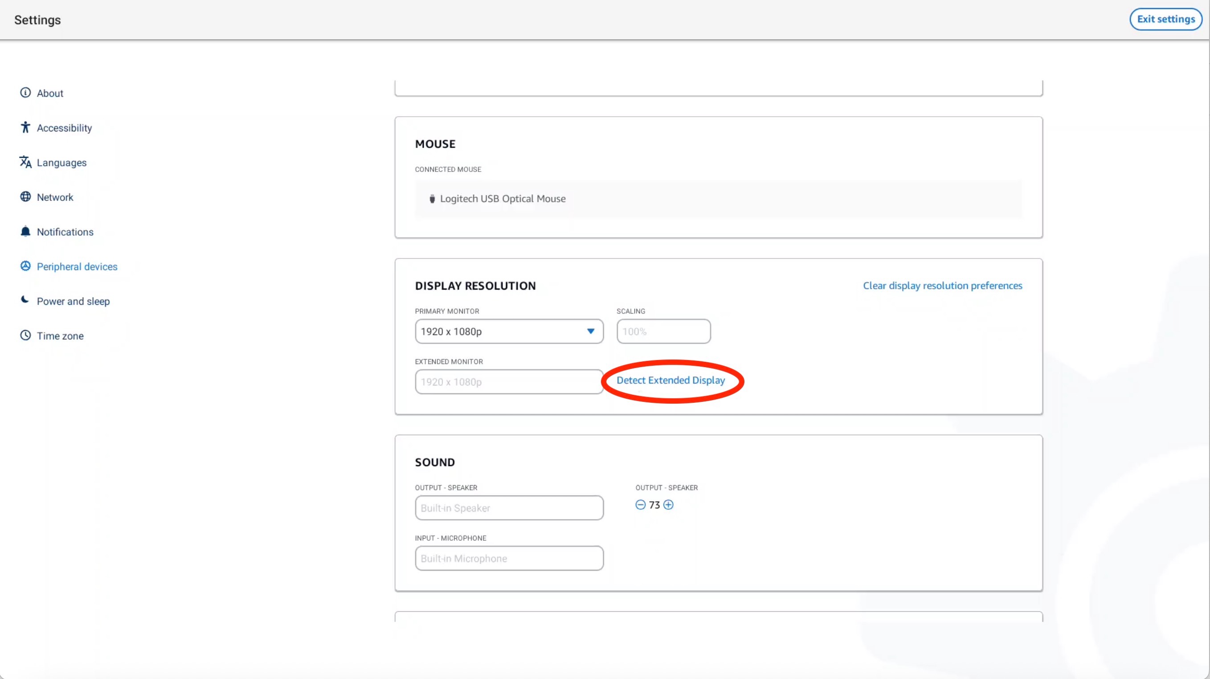The height and width of the screenshot is (679, 1210).
Task: Expand the 1920 x 1080p selection arrow
Action: click(590, 331)
